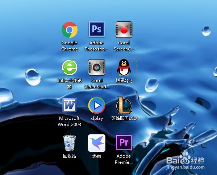Click the '腾讯QQ' label text
This screenshot has height=175, width=217.
[124, 81]
